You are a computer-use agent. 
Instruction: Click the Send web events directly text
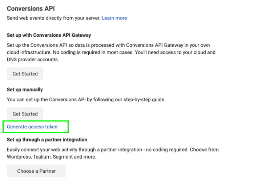[53, 18]
